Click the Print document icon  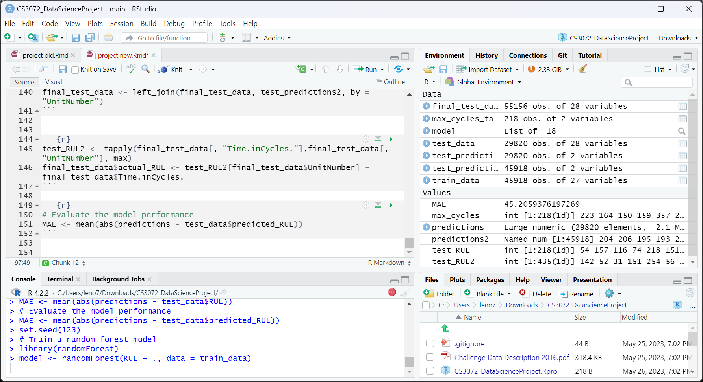pos(108,38)
